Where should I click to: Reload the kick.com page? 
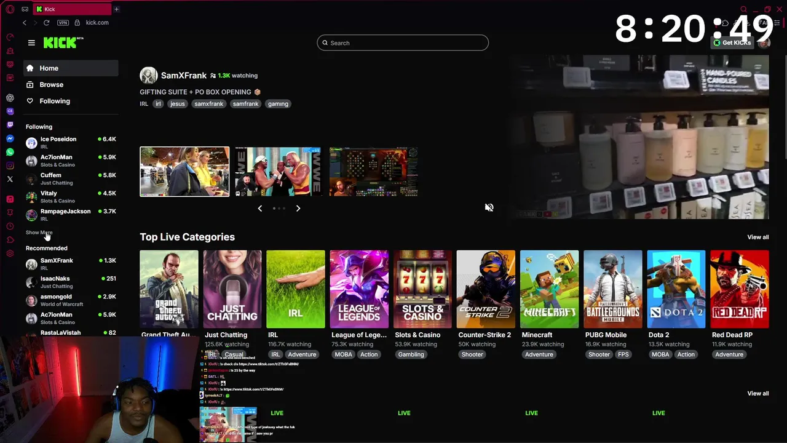point(46,23)
